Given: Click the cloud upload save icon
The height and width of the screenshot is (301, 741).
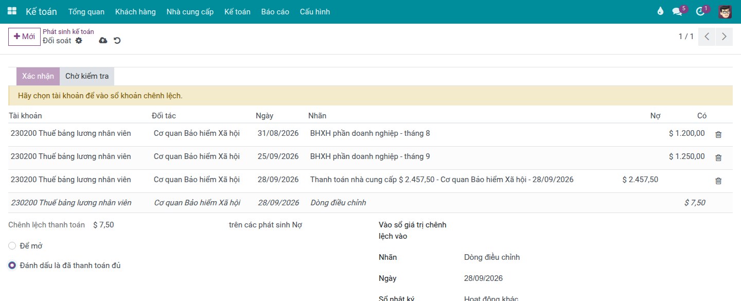Looking at the screenshot, I should click(x=103, y=40).
